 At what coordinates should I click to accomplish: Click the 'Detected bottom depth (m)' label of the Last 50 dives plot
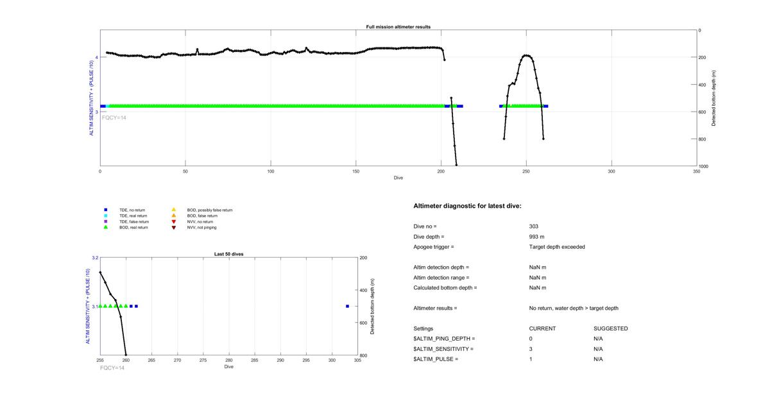click(372, 306)
